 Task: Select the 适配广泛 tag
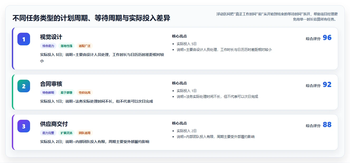coord(85,46)
